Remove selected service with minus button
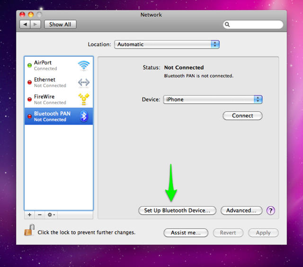Viewport: 303px width, 267px height. (x=40, y=215)
